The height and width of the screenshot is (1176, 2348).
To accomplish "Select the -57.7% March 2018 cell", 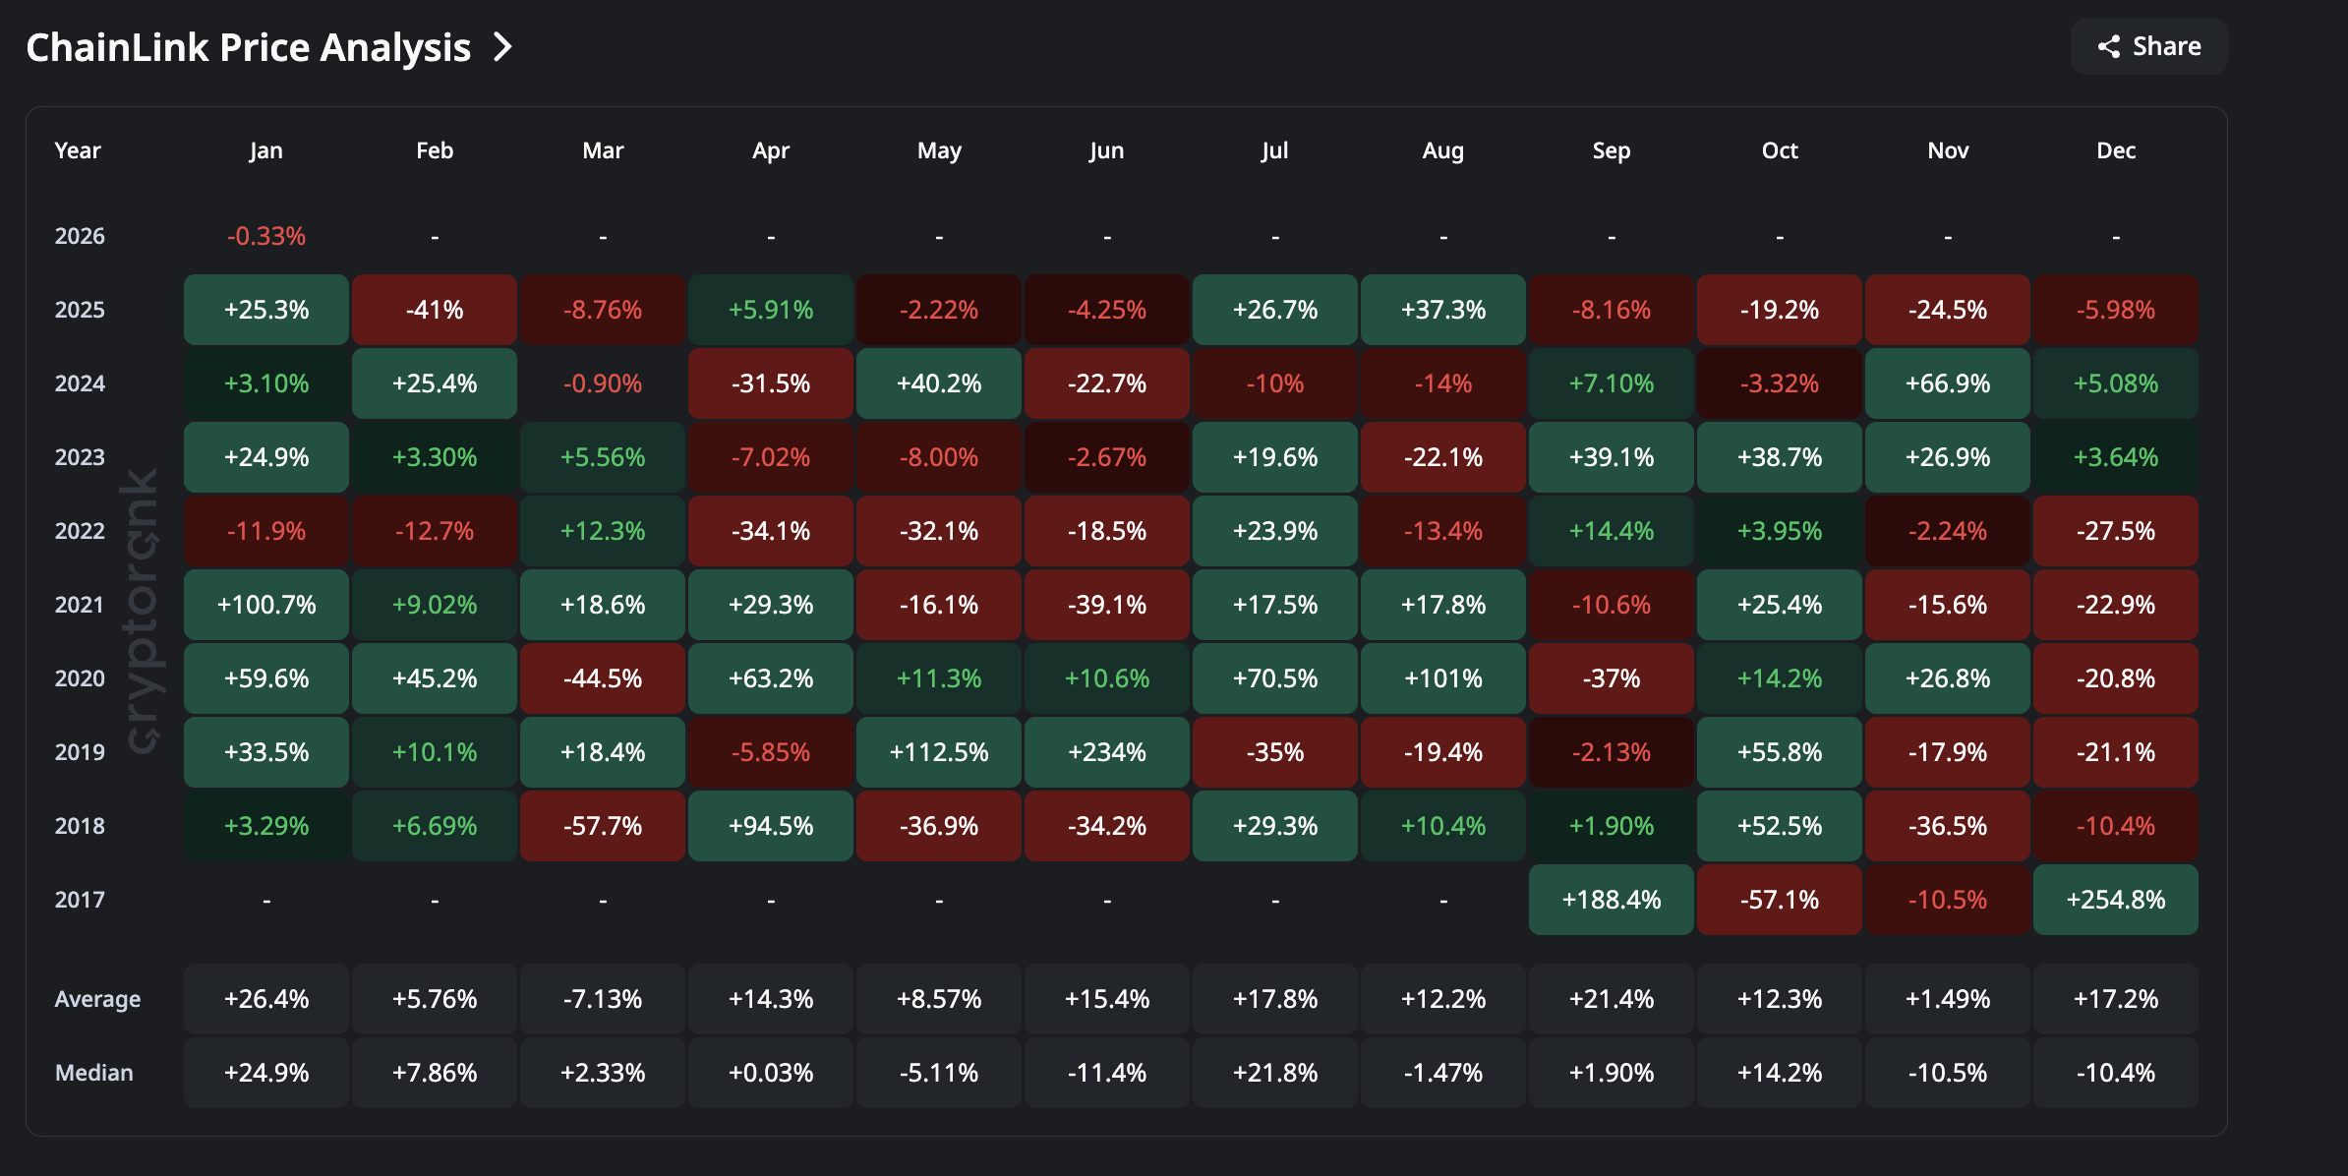I will 603,826.
